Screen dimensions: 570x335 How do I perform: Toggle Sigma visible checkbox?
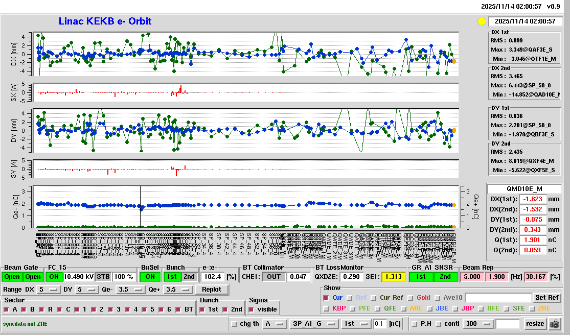click(x=252, y=309)
